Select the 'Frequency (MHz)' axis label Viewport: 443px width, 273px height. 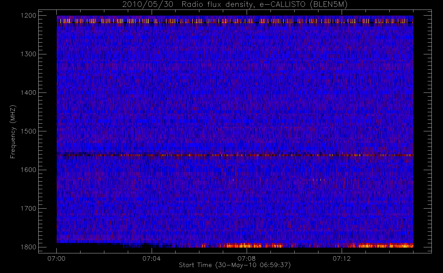13,132
